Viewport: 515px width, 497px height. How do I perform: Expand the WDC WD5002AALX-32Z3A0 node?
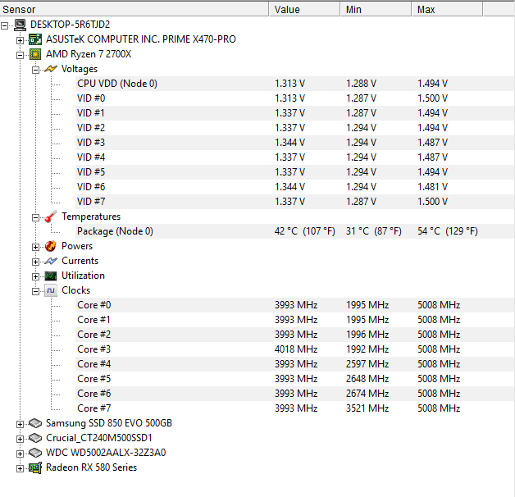click(20, 454)
